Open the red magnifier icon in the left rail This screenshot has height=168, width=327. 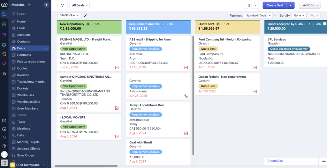[x=4, y=63]
